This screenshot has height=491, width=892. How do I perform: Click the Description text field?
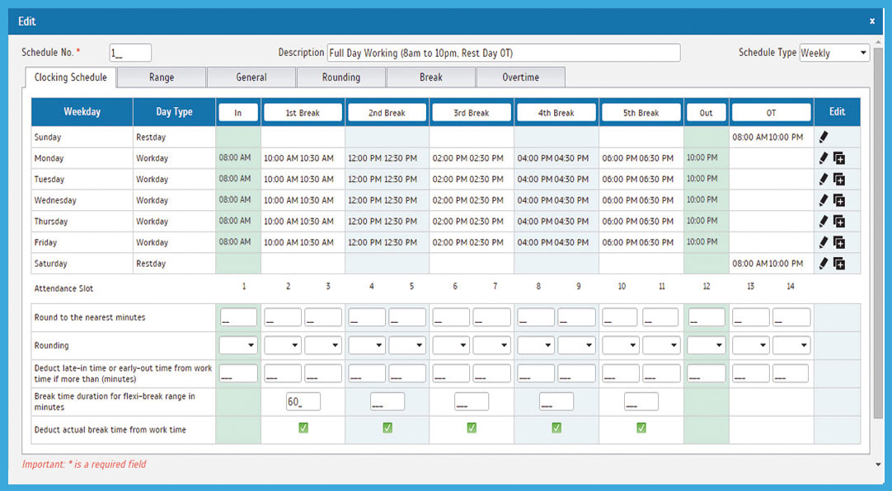[503, 53]
